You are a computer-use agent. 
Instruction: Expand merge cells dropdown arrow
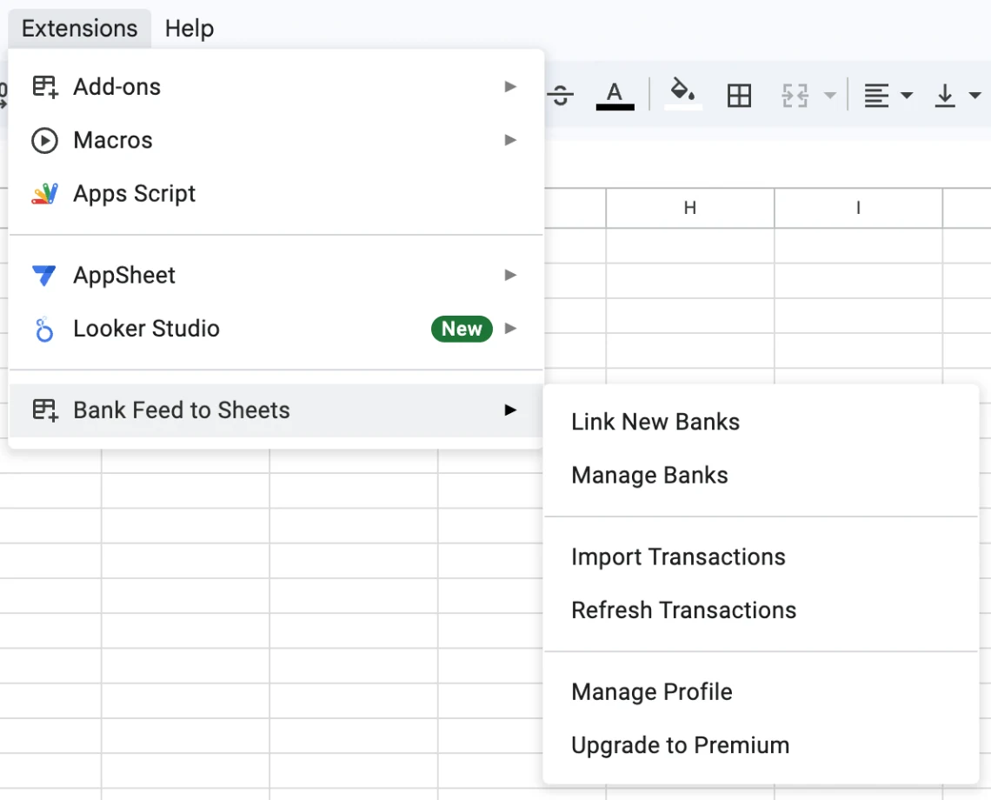point(830,96)
